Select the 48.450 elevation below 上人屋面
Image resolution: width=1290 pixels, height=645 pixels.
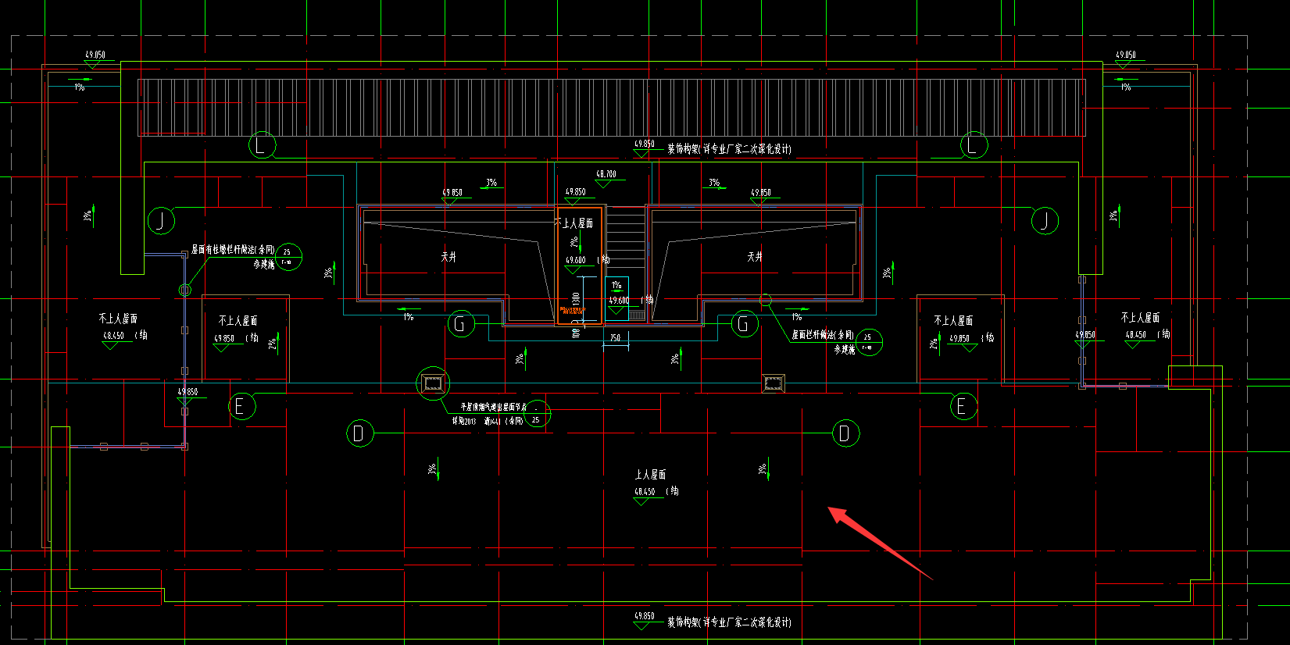(x=645, y=492)
